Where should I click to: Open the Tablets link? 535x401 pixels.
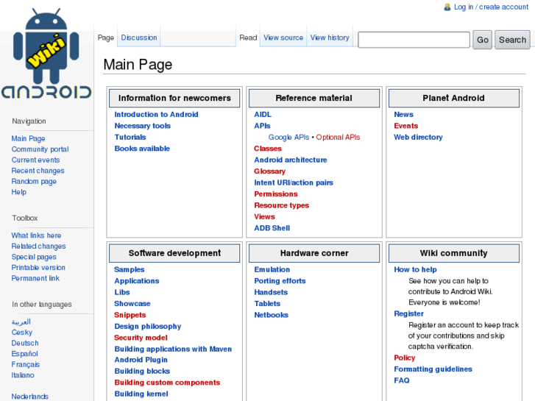pos(267,303)
